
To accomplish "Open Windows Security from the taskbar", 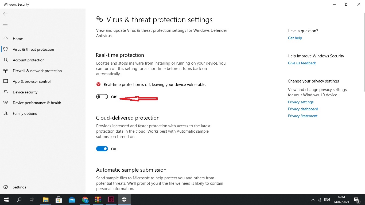I will (x=124, y=199).
